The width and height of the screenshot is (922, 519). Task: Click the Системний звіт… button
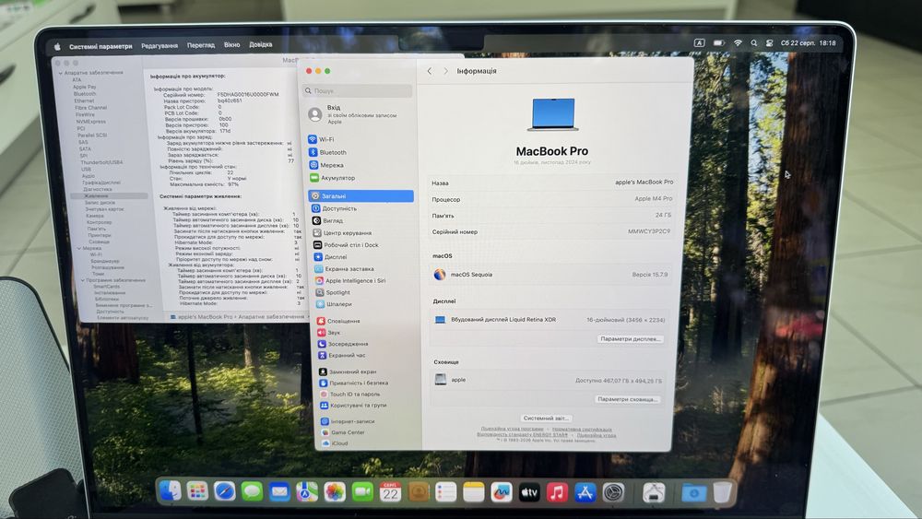[x=546, y=418]
